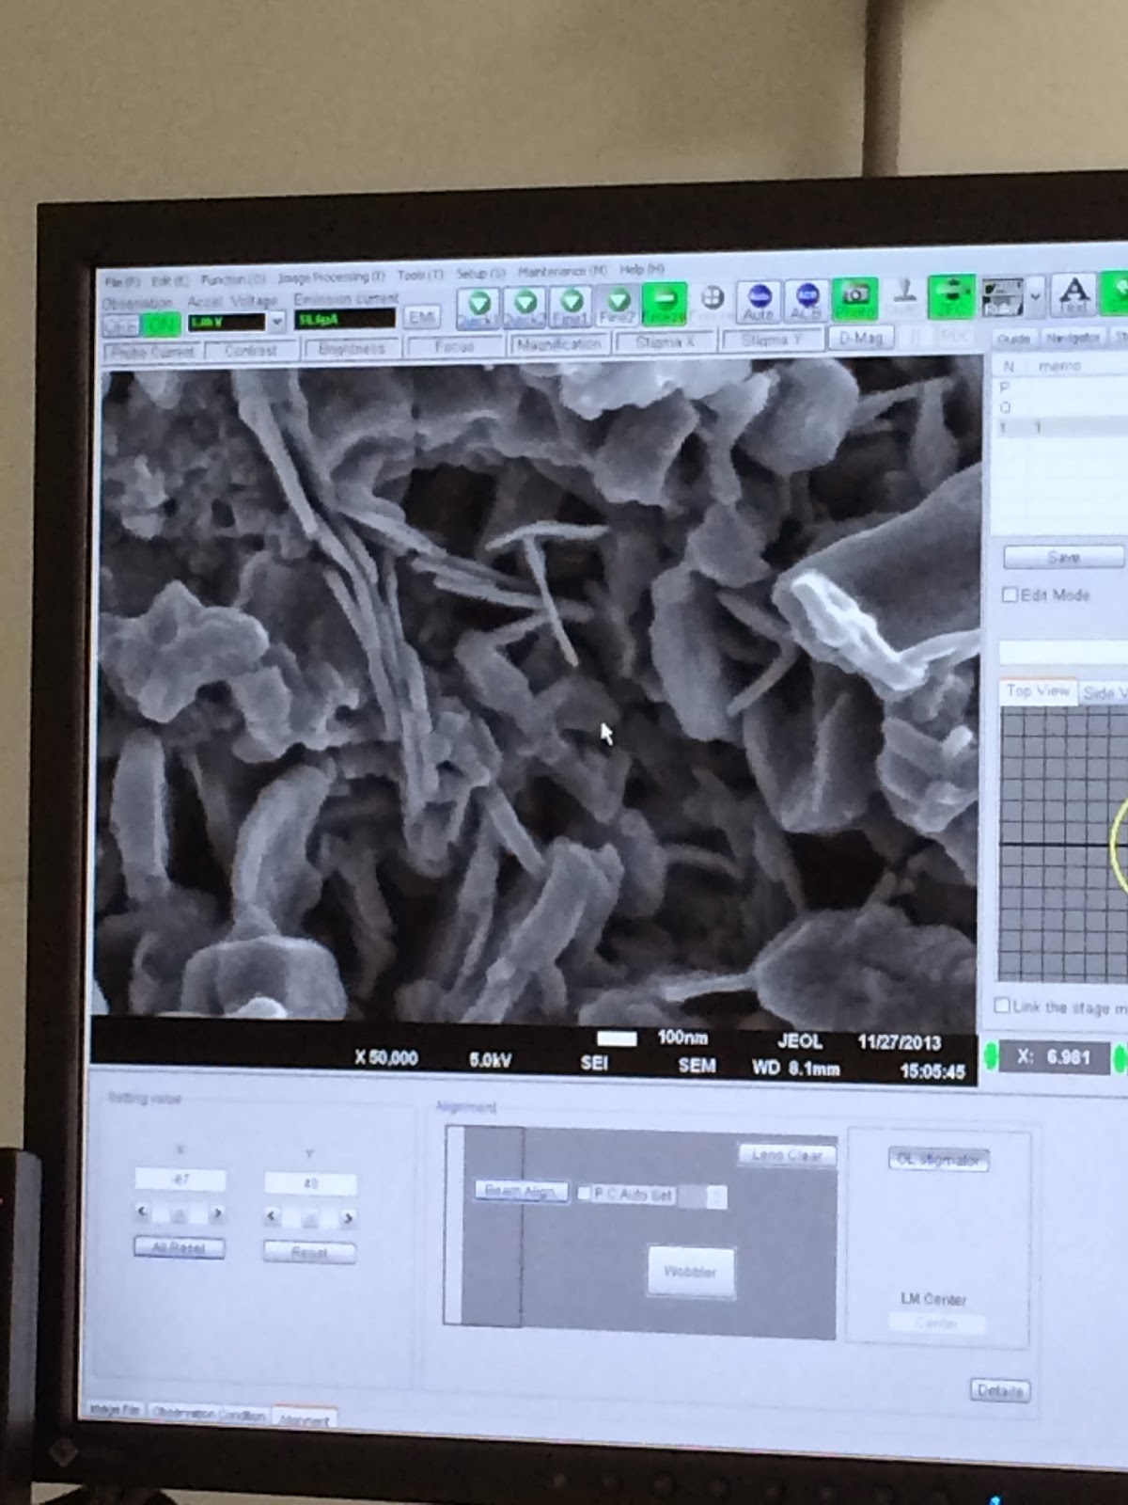
Task: Click the X slider left arrow
Action: click(142, 1212)
